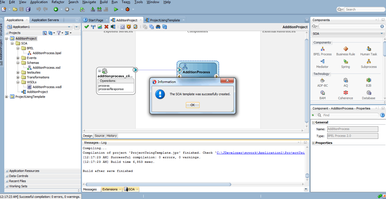The width and height of the screenshot is (386, 199).
Task: Select the BPEL Process component
Action: [322, 51]
